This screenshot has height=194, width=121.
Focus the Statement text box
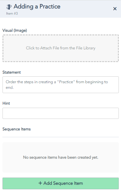pyautogui.click(x=61, y=85)
